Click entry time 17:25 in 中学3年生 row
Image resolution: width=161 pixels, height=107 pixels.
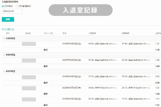(x=102, y=77)
